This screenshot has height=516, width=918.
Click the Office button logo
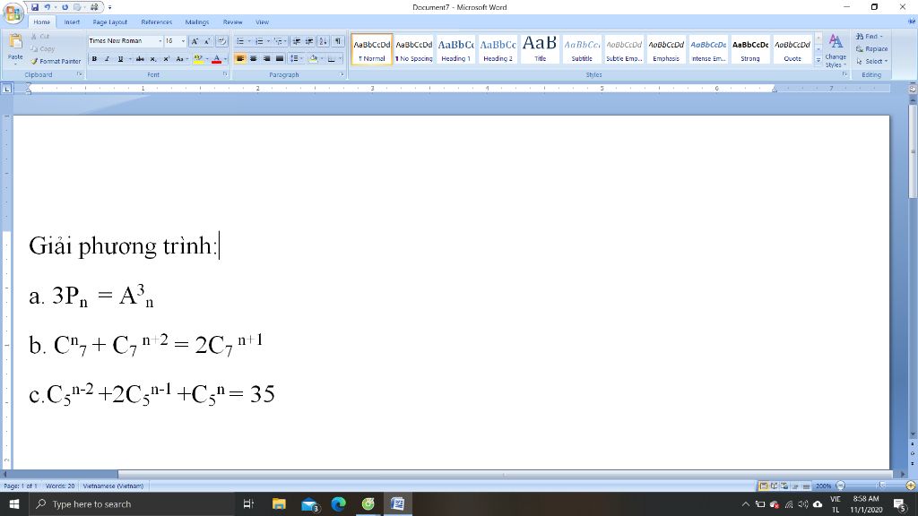pos(13,13)
